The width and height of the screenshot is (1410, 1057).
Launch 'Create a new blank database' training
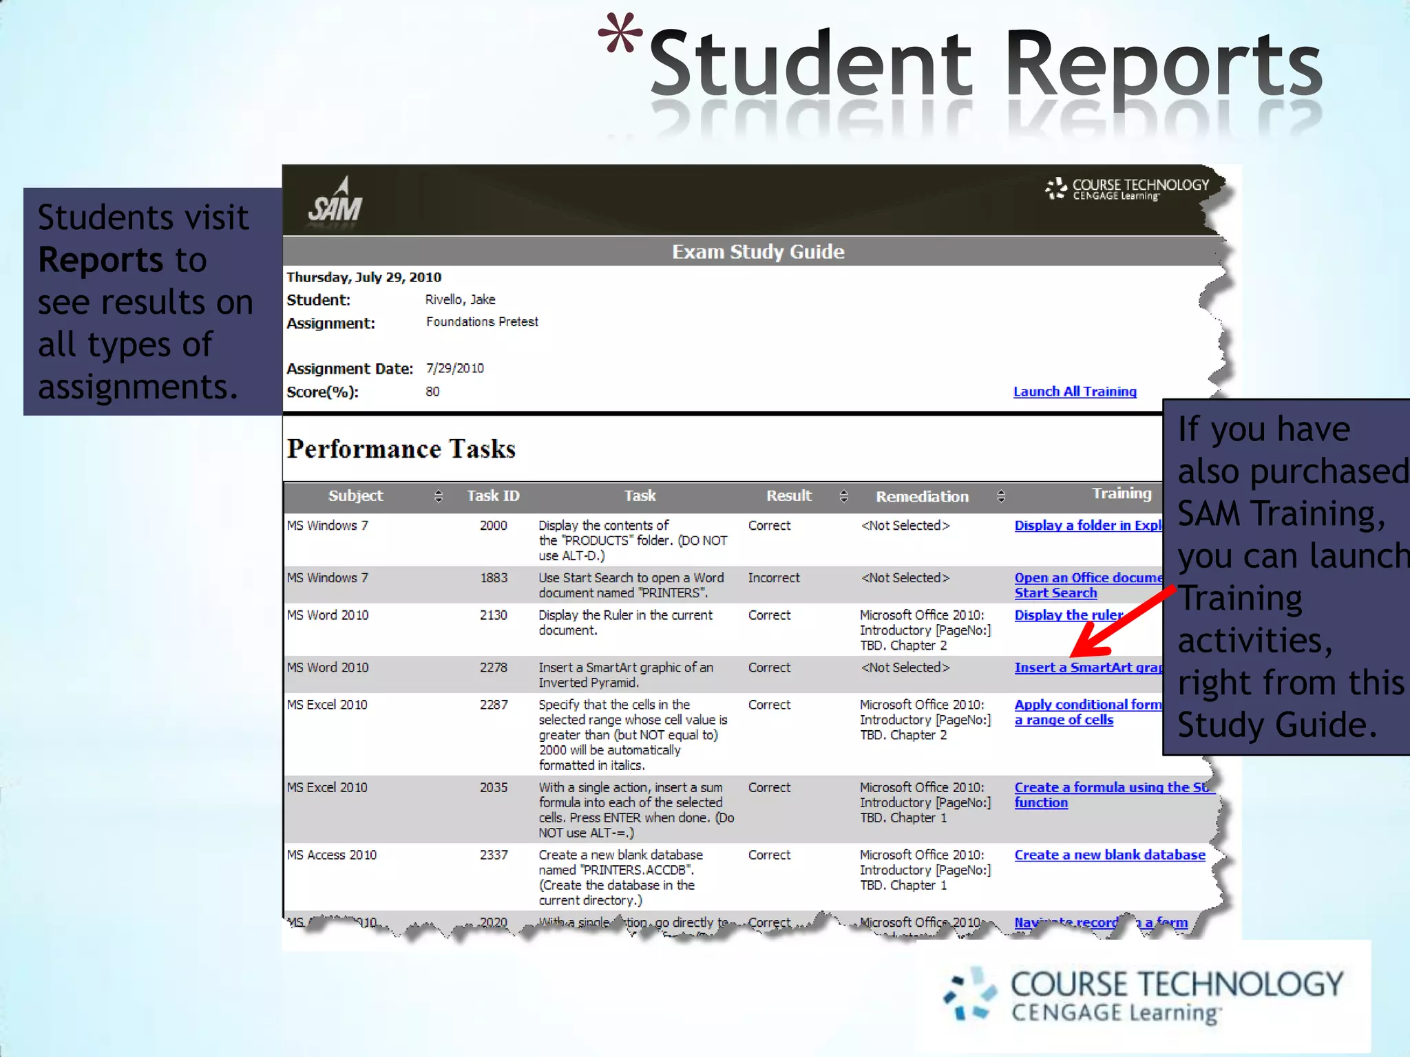[1109, 855]
